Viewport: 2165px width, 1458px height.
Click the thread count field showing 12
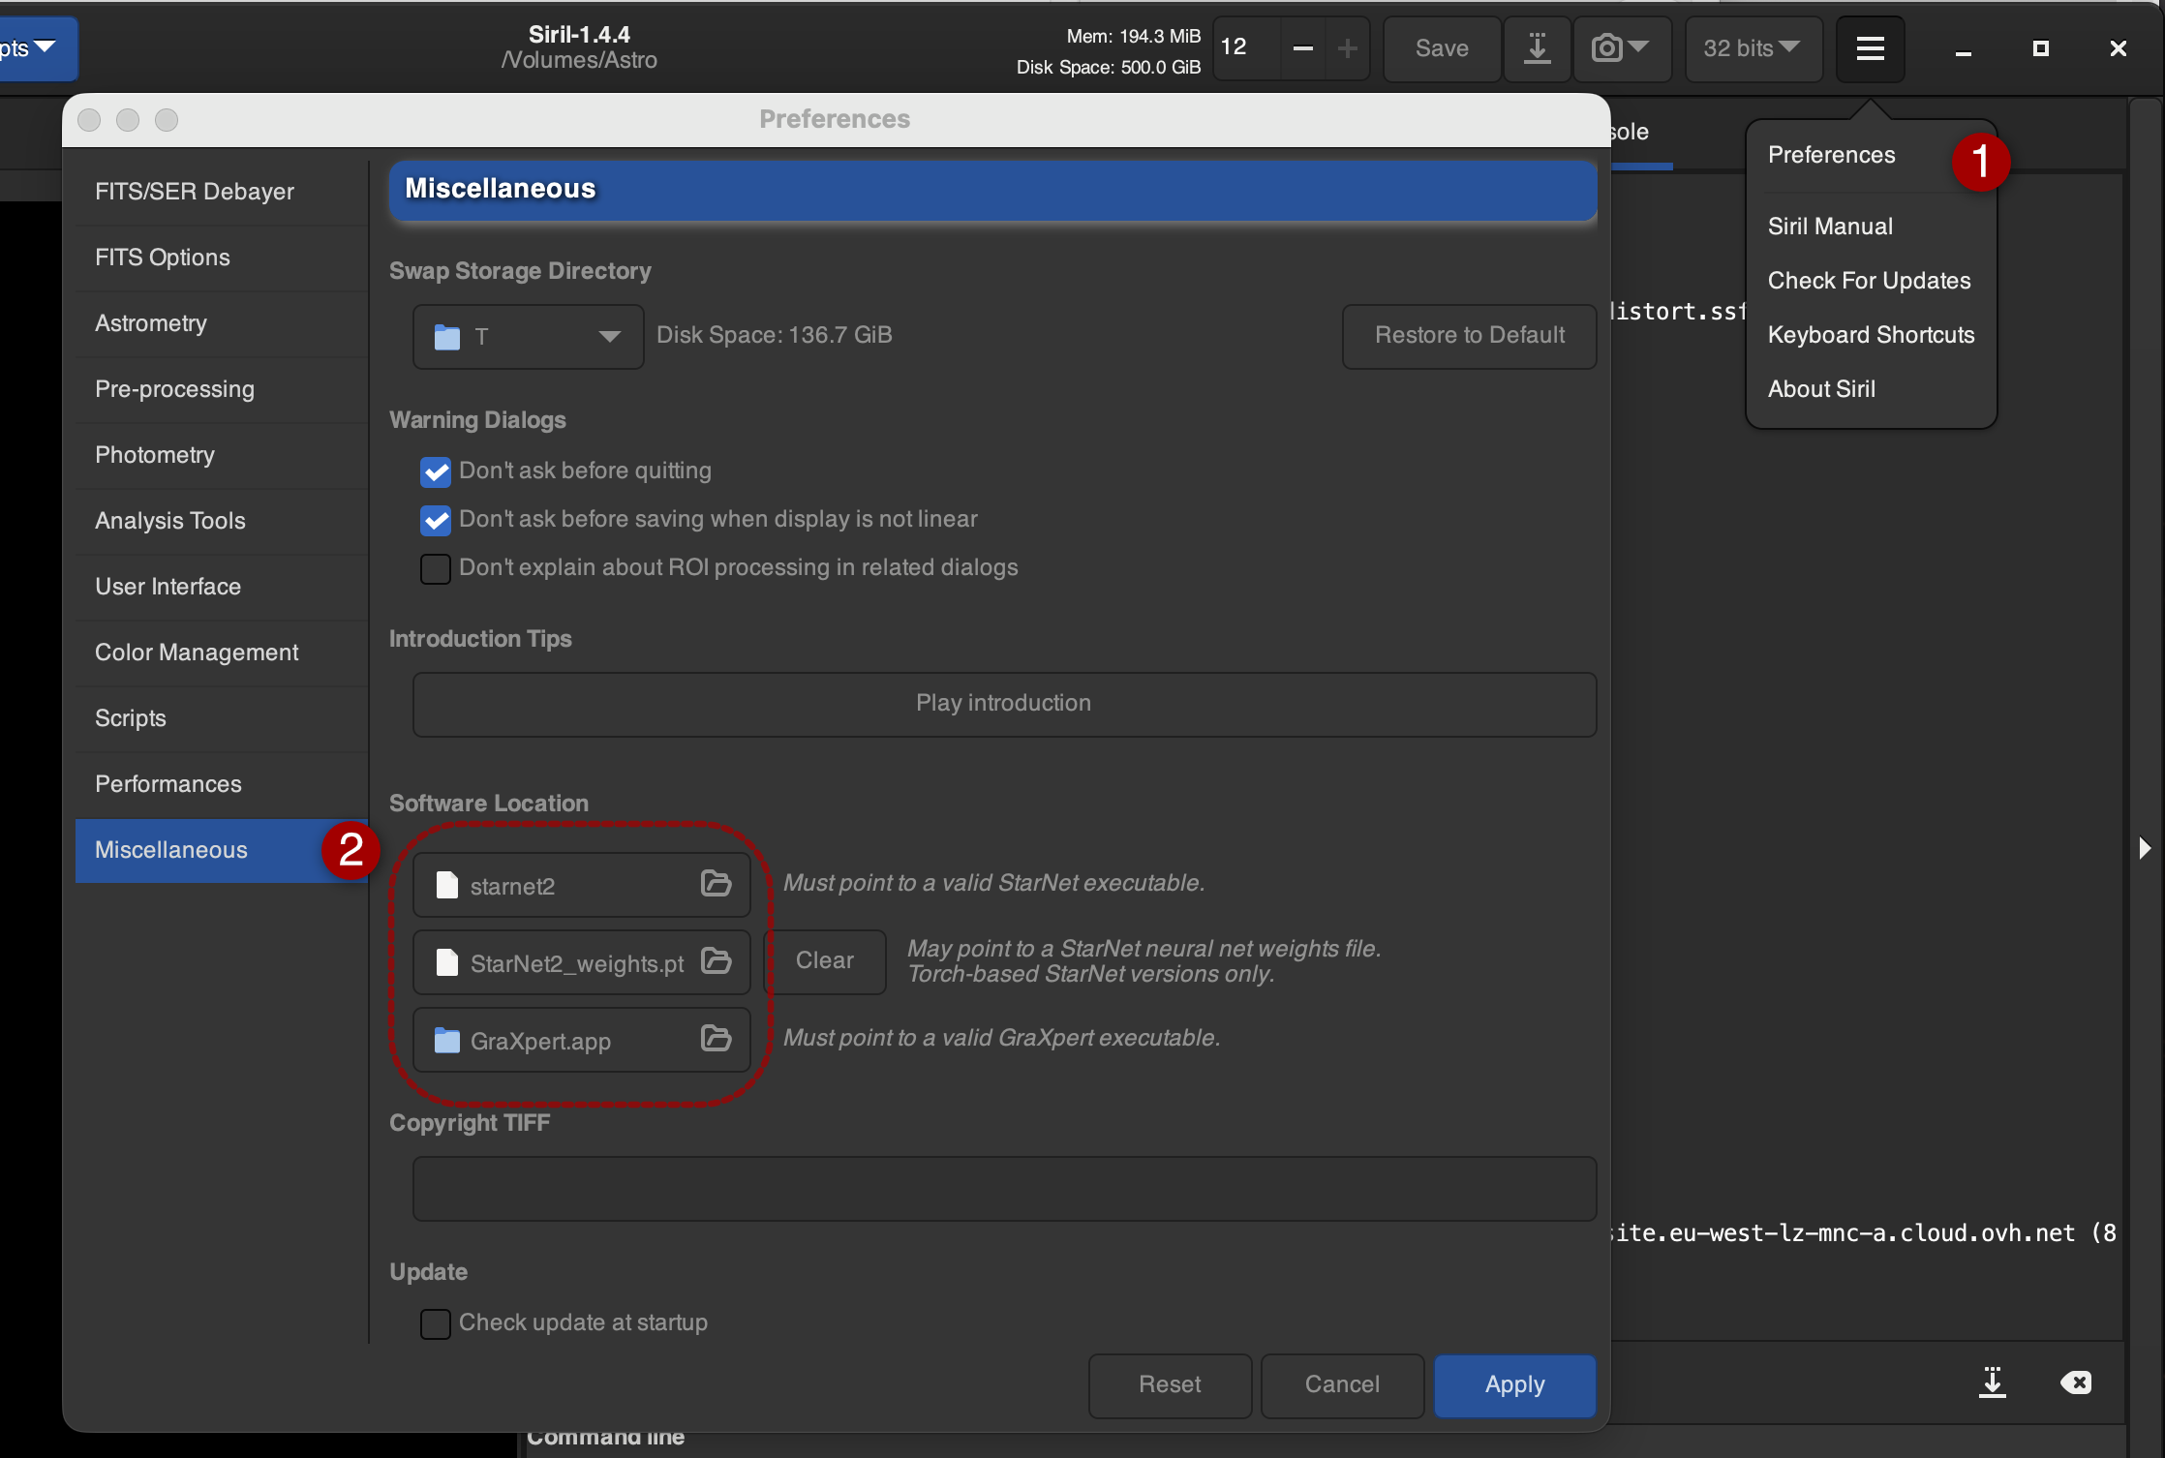tap(1247, 48)
